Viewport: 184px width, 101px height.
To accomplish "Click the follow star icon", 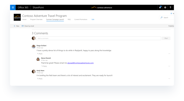I will click(171, 14).
